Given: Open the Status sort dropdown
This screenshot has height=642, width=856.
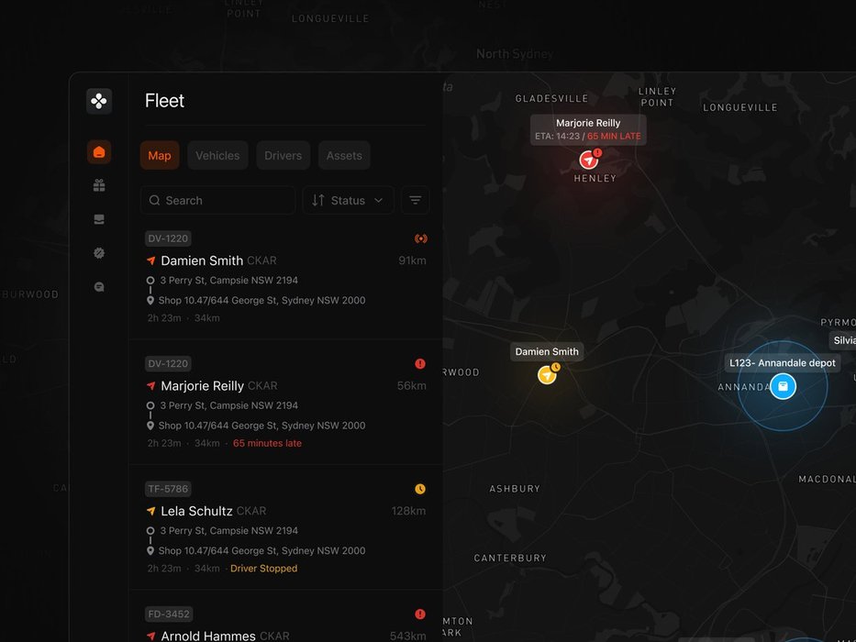Looking at the screenshot, I should coord(349,200).
